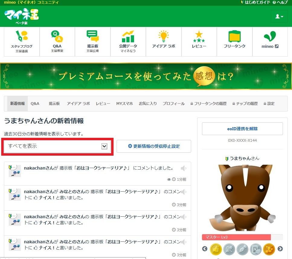This screenshot has height=259, width=292.
Task: Toggle speaker icon on third notification
Action: (183, 217)
